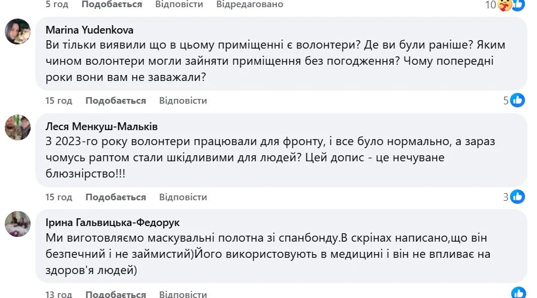Screen dimensions: 537x298
Task: Click like reaction icon on Marina Yudenkova's comment
Action: point(517,100)
